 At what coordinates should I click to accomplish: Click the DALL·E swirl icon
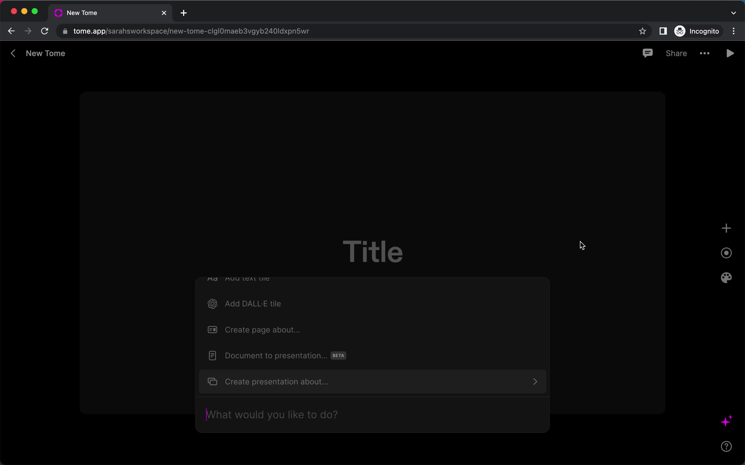point(212,304)
